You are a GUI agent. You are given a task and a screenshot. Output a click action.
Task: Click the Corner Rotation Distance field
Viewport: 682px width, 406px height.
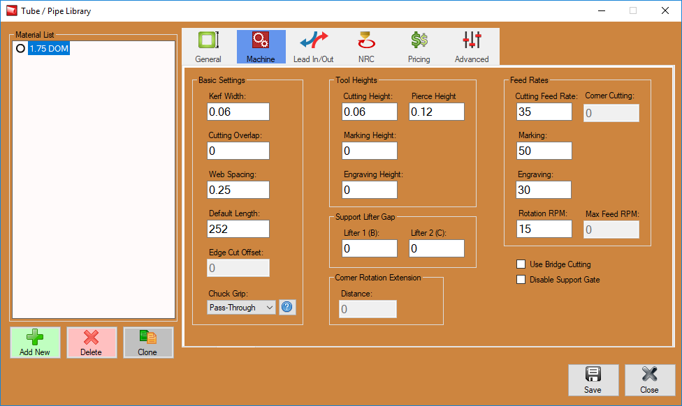[368, 310]
